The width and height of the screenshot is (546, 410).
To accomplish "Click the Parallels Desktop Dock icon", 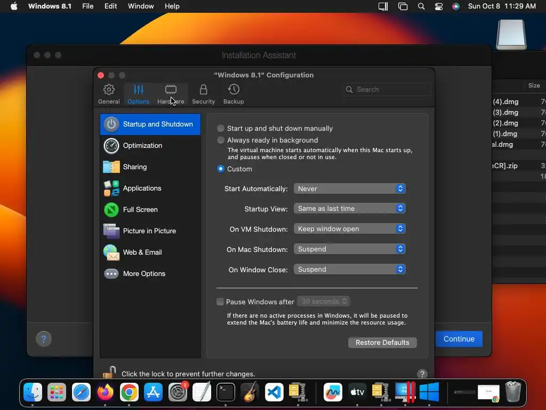I will pyautogui.click(x=405, y=392).
